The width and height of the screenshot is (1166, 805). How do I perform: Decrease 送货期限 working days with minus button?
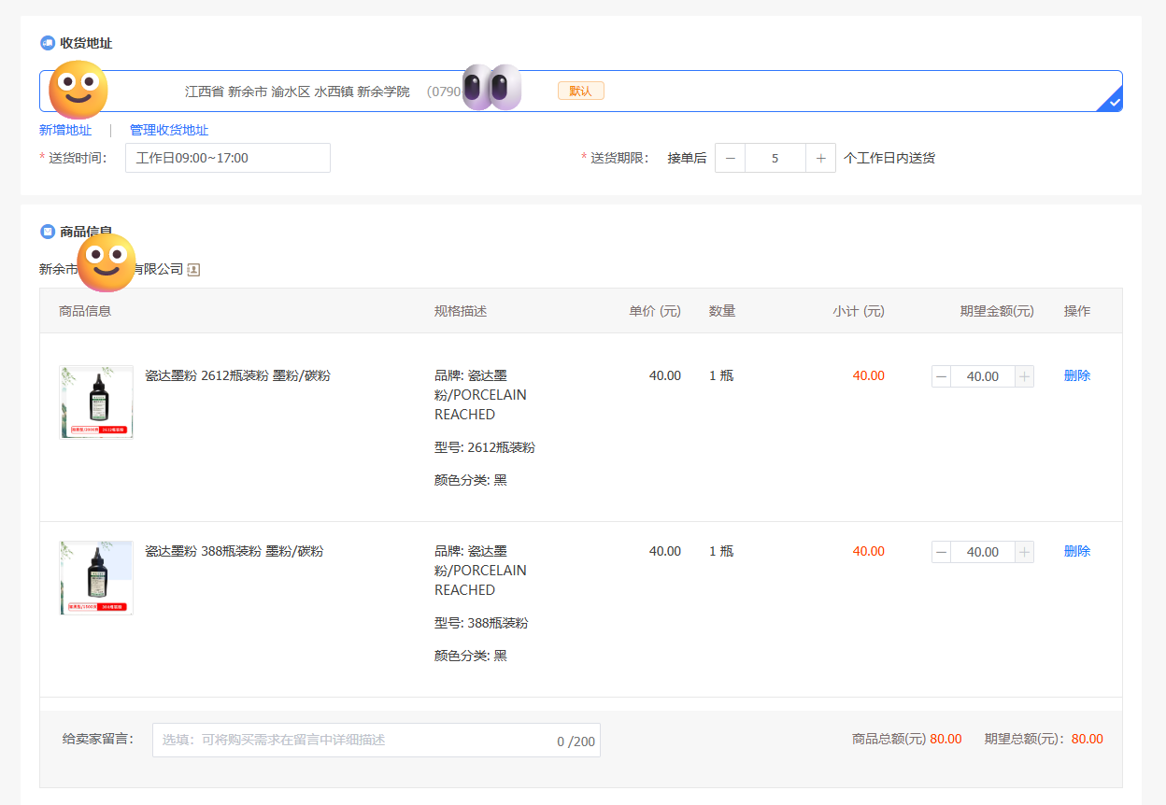point(730,158)
